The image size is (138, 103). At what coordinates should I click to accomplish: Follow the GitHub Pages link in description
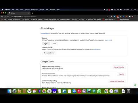[45, 33]
